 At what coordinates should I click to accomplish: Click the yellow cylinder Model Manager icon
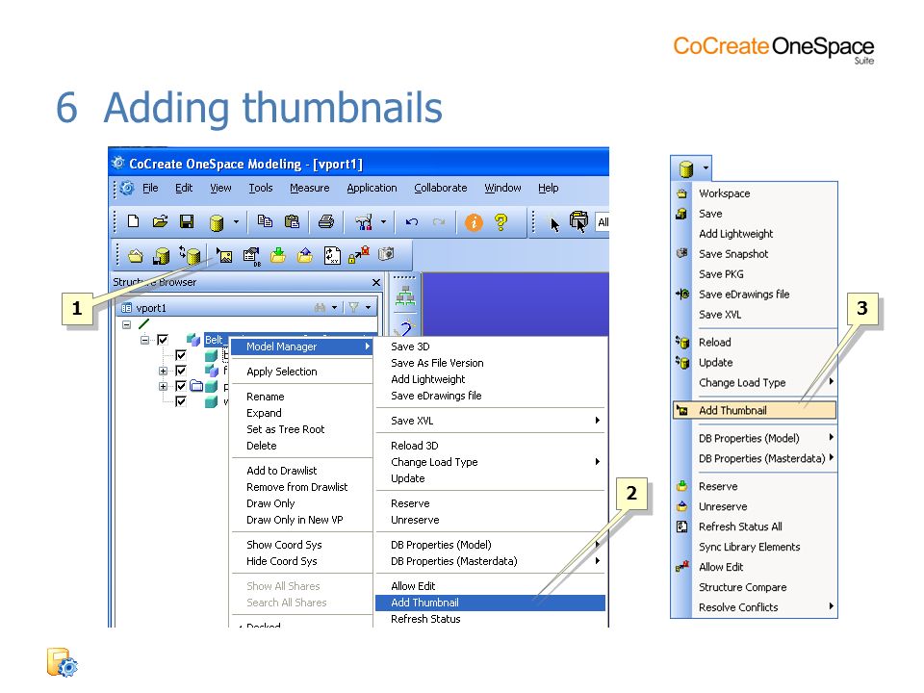point(217,222)
